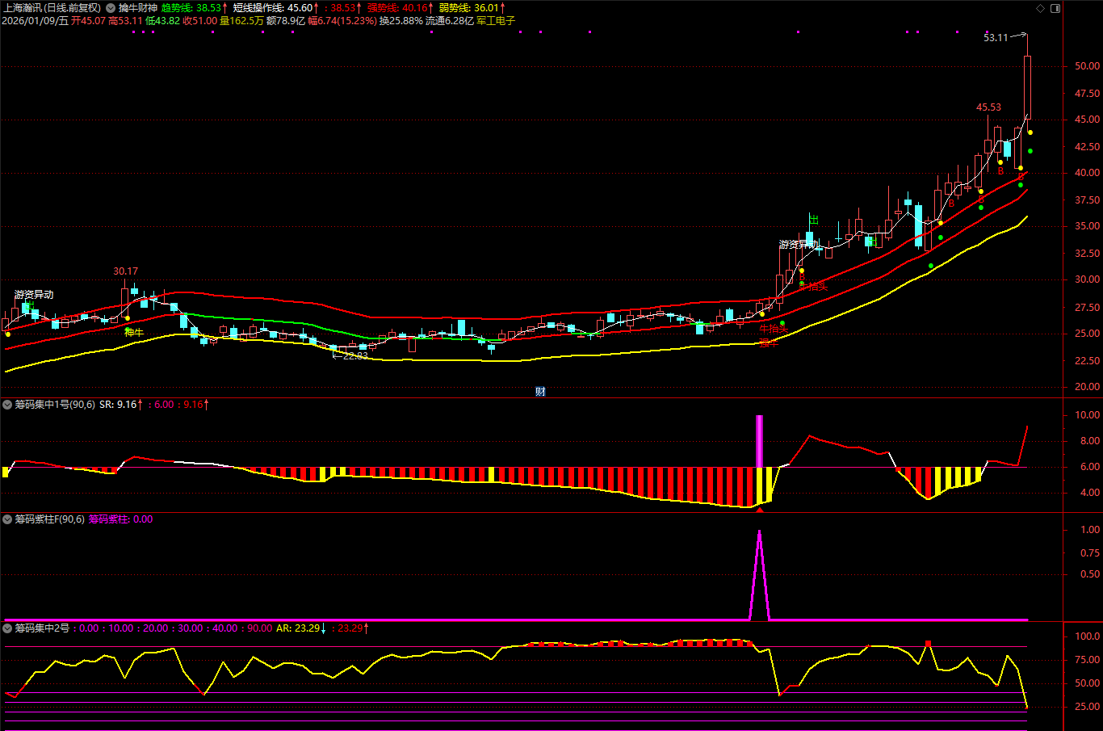Viewport: 1103px width, 731px height.
Task: Toggle the side panel layout icon
Action: [1055, 9]
